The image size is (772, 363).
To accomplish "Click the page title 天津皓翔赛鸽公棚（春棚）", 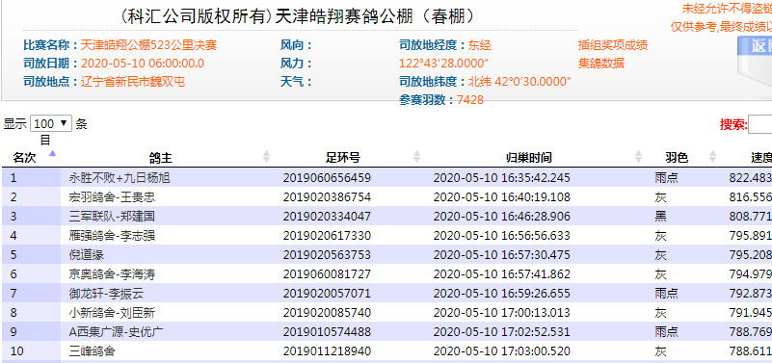I will tap(376, 16).
